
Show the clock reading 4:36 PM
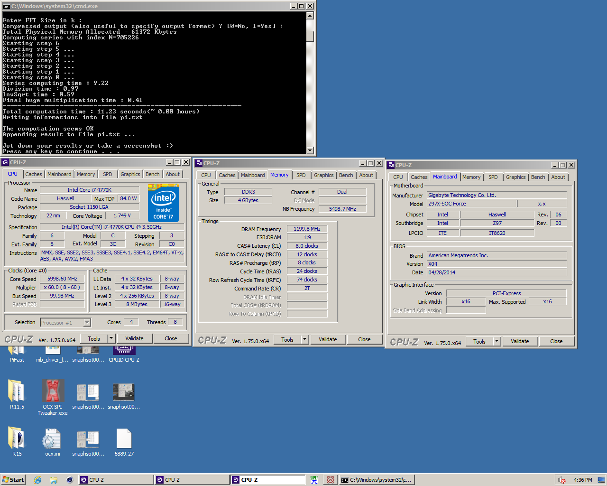(x=582, y=480)
